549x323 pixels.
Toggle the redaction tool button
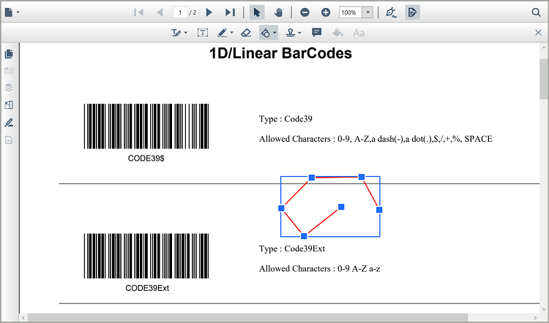coord(391,12)
